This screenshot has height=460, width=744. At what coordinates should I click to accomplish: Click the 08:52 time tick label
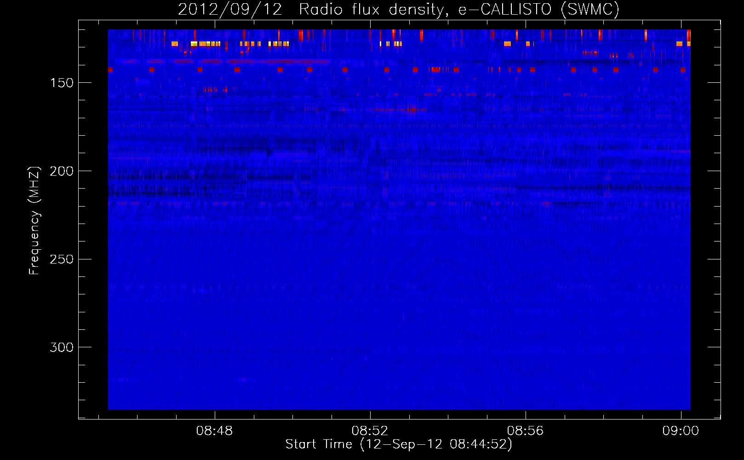coord(370,431)
